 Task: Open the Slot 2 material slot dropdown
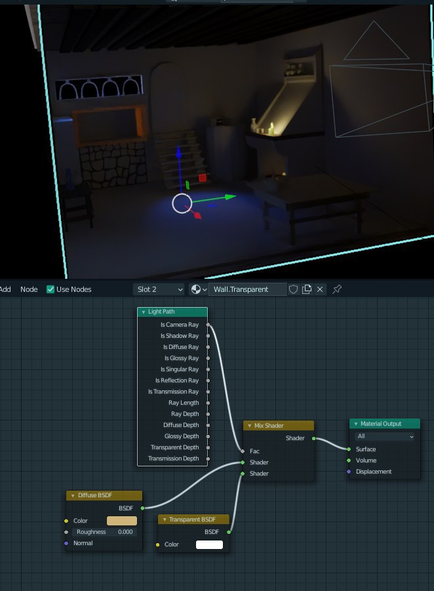(159, 289)
